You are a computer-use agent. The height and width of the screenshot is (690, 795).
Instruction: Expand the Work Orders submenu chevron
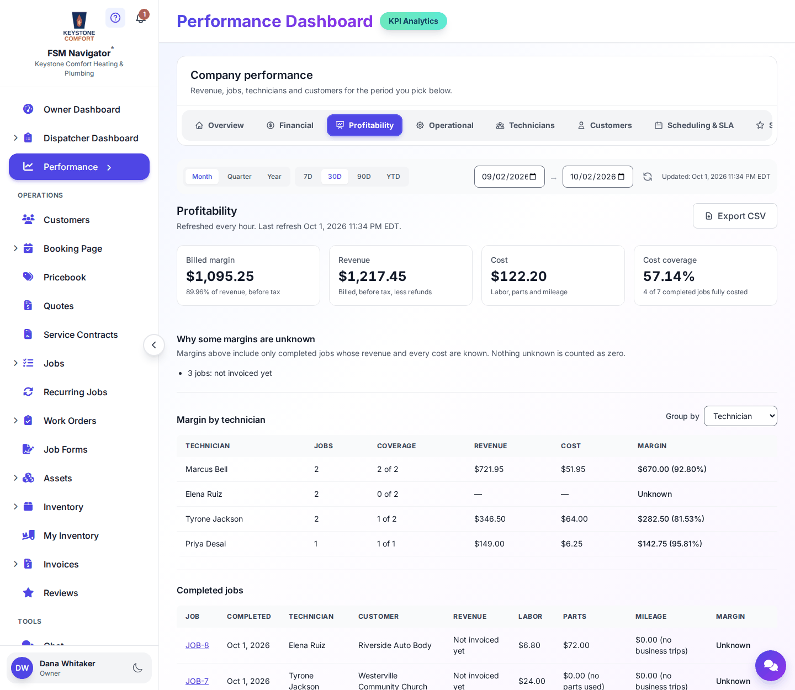pos(15,420)
